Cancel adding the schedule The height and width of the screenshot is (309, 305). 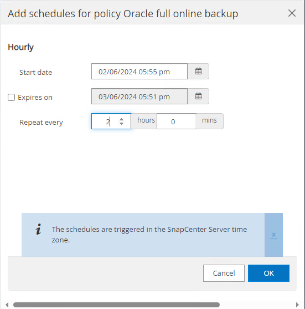pyautogui.click(x=224, y=273)
